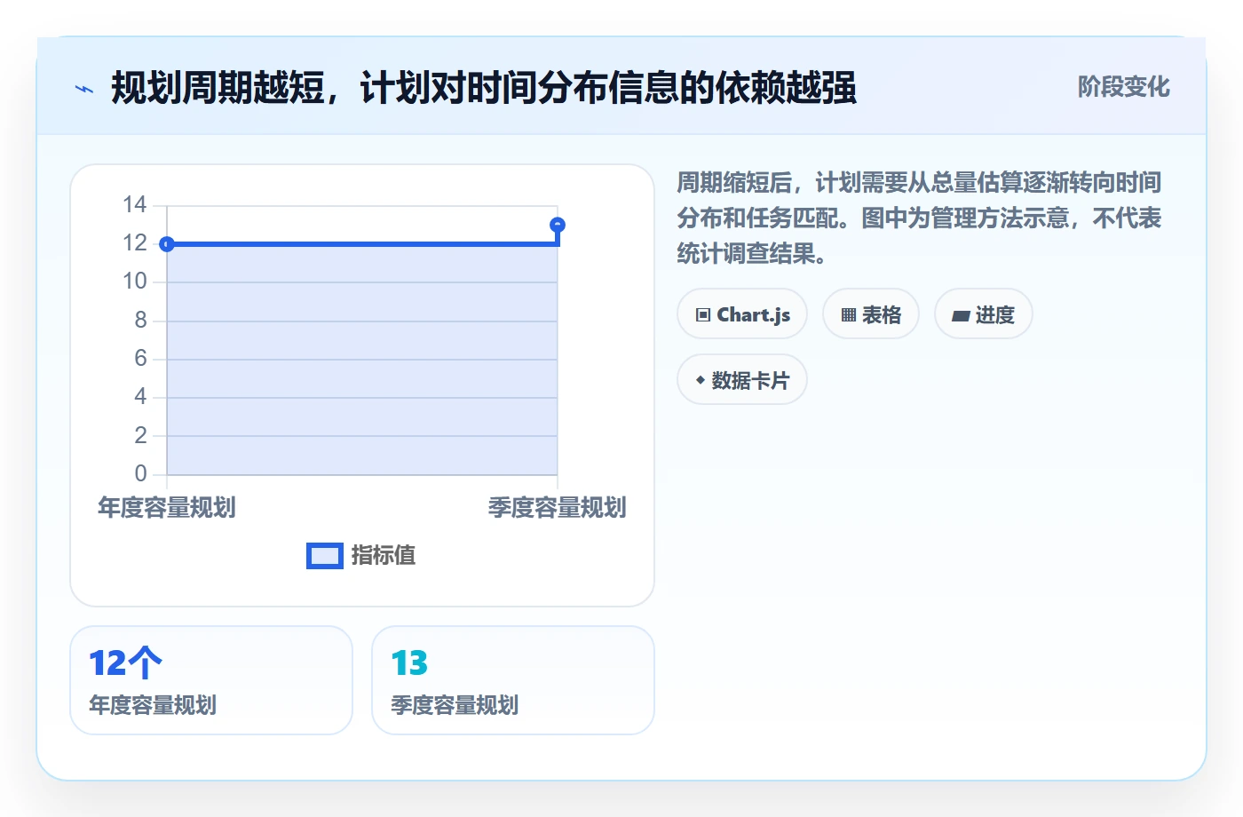Screen dimensions: 1243x817
Task: Click the y-axis value 10
Action: click(x=135, y=282)
